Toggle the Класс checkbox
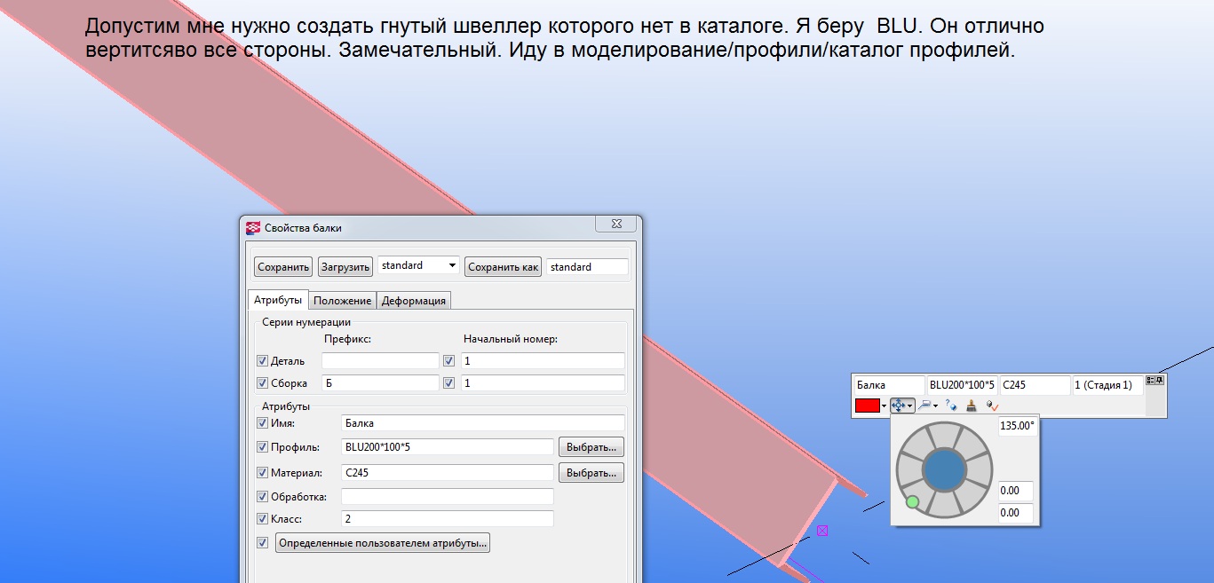Viewport: 1214px width, 583px height. click(x=262, y=518)
